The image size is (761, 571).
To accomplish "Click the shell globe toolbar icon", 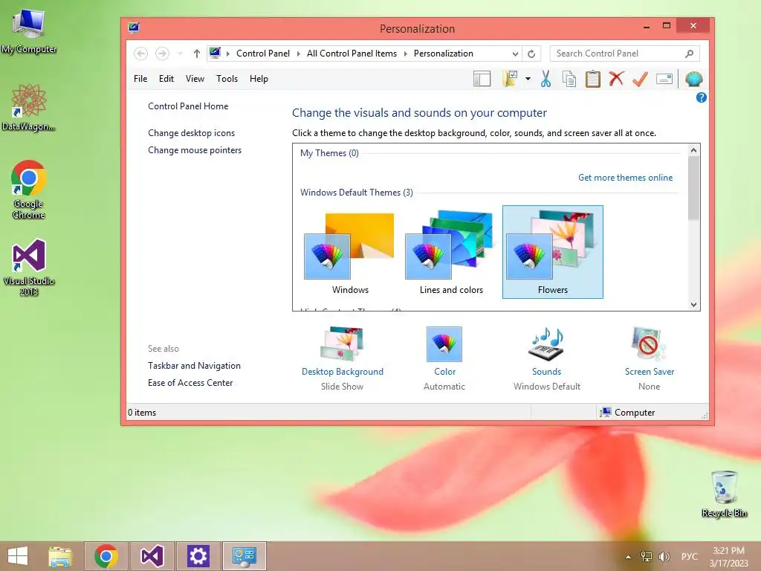I will coord(693,79).
